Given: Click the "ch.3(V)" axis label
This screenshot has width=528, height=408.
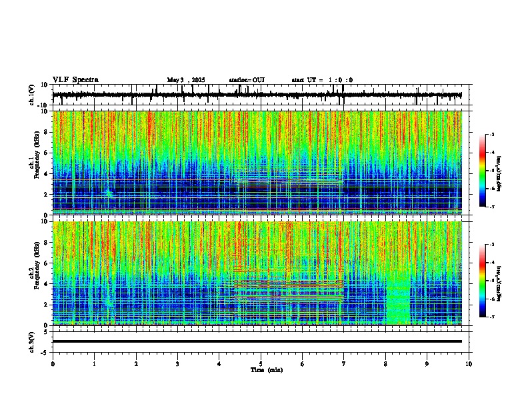Looking at the screenshot, I should [31, 342].
